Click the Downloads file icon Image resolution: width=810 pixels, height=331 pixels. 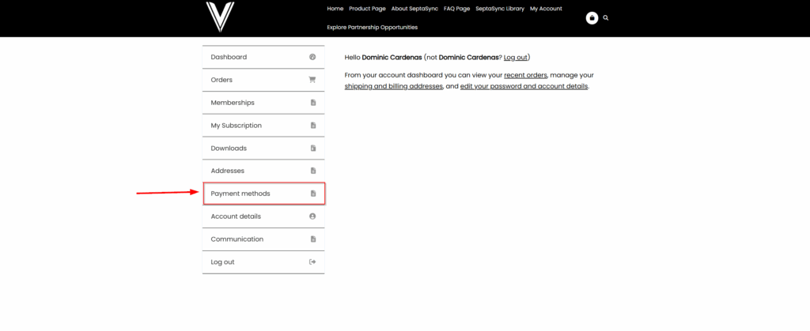(312, 149)
